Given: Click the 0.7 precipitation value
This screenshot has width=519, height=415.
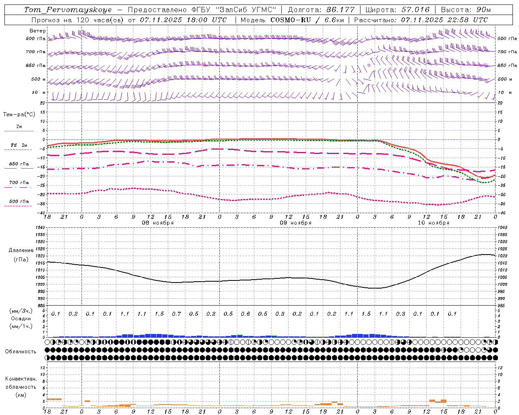Looking at the screenshot, I should (x=176, y=314).
